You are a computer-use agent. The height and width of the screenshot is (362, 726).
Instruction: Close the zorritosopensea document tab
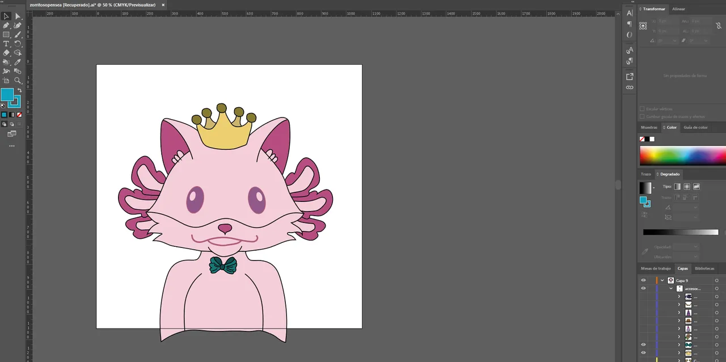tap(163, 5)
